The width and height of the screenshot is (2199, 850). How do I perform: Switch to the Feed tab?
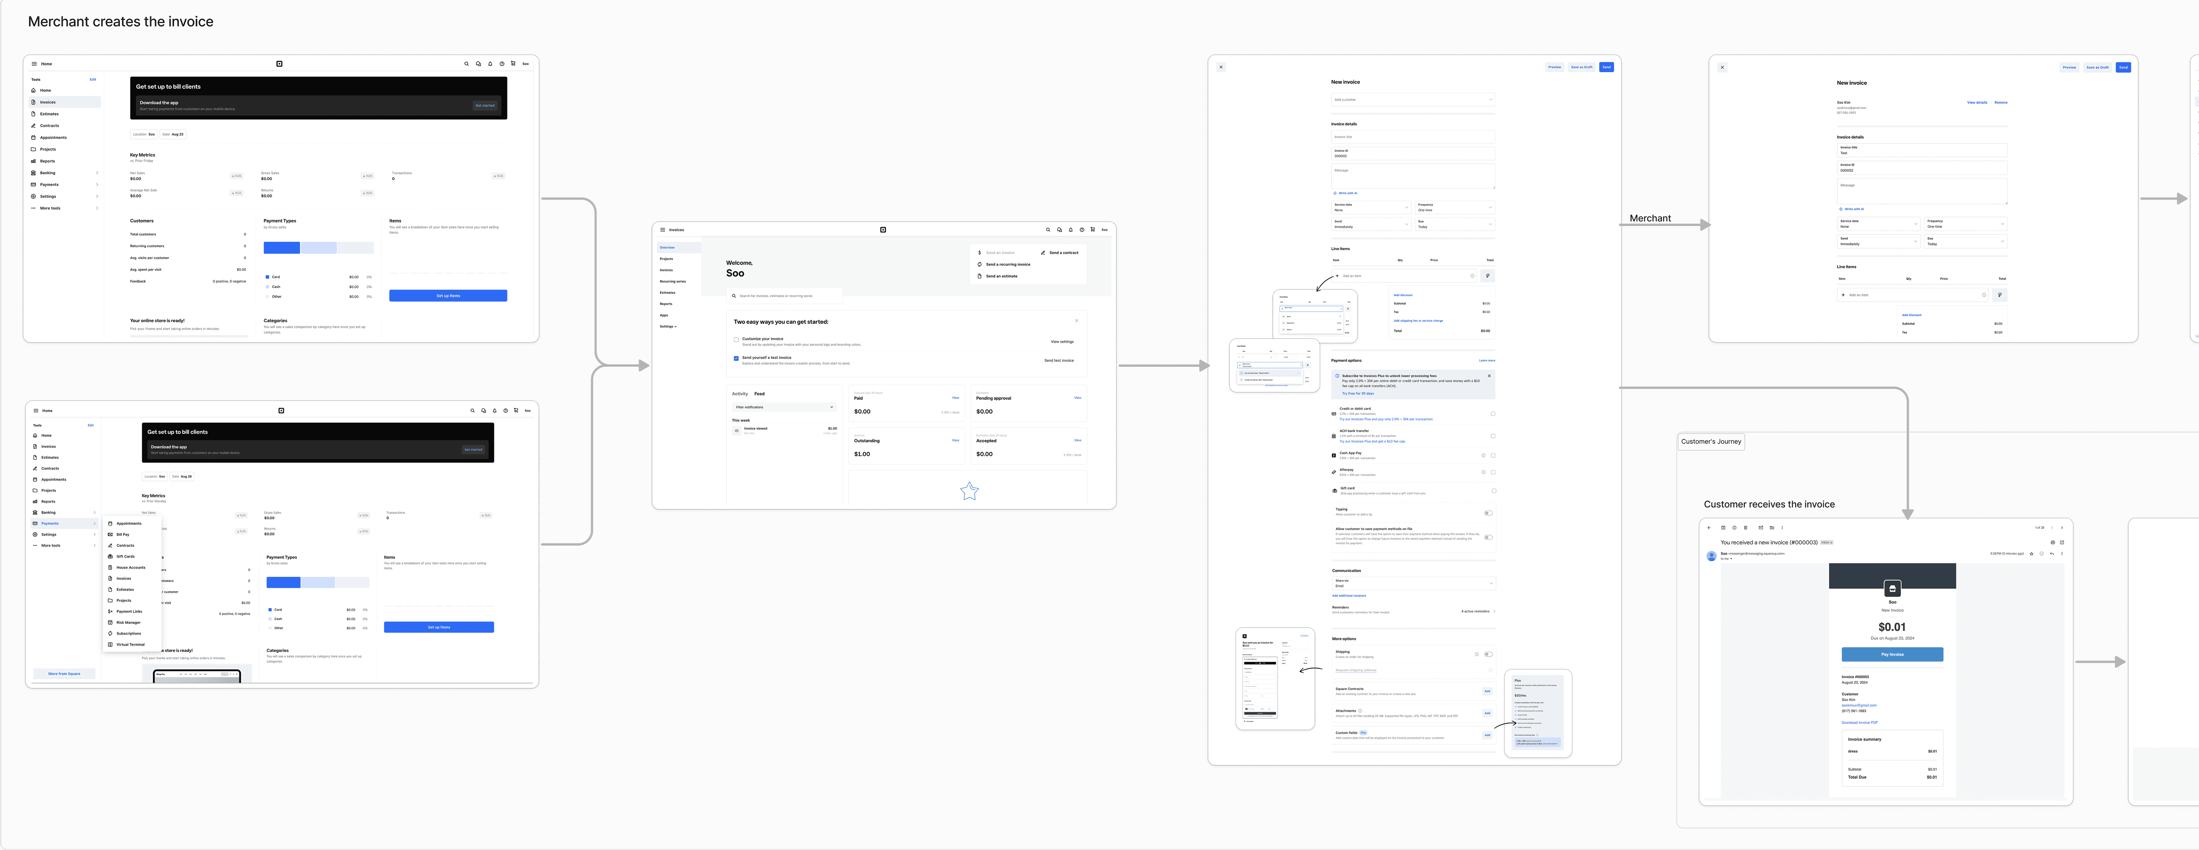759,394
